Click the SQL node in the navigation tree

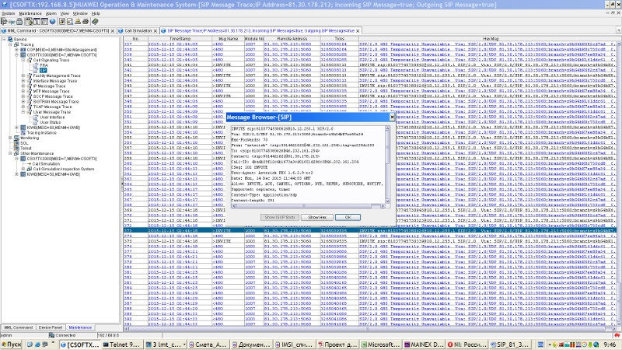(23, 143)
